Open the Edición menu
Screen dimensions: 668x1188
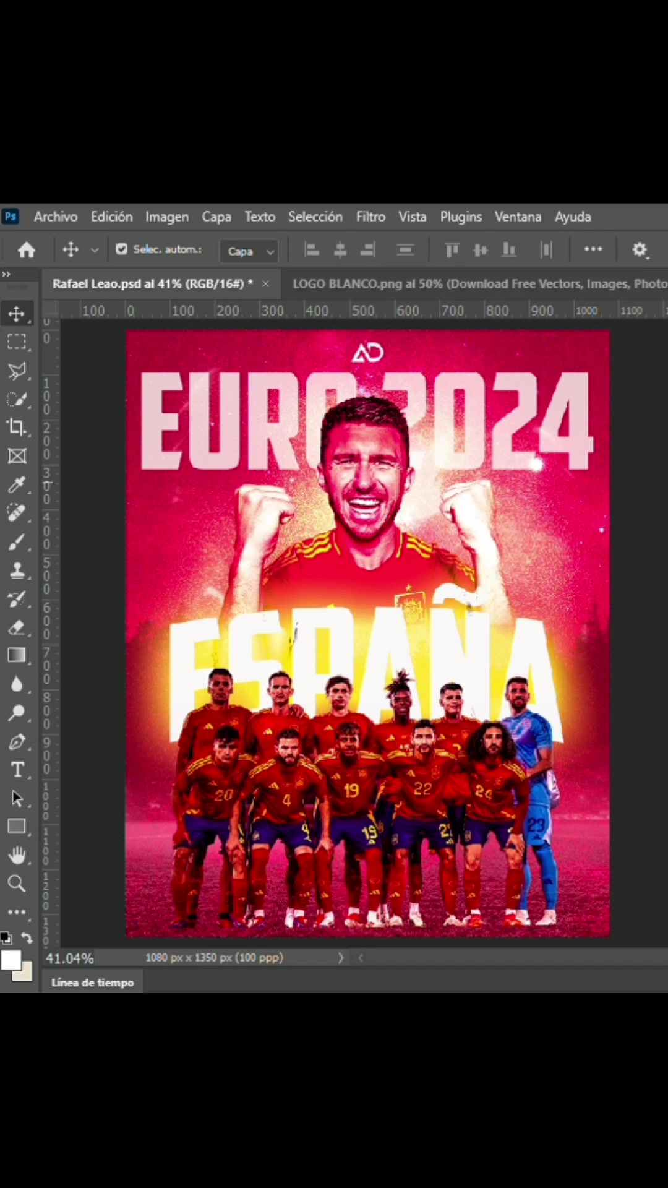click(111, 217)
